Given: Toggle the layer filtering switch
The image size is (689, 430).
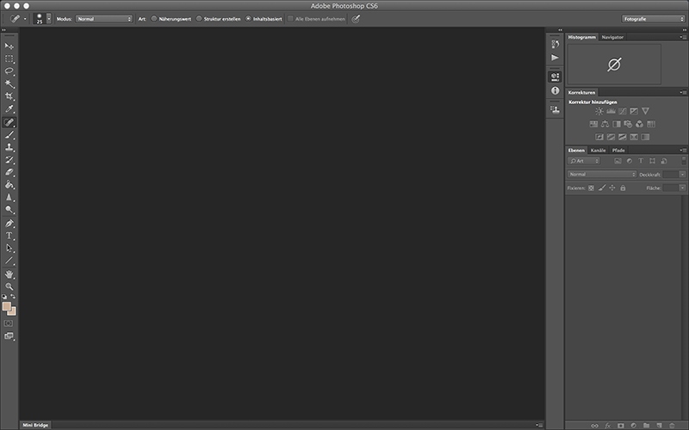Looking at the screenshot, I should coord(684,161).
